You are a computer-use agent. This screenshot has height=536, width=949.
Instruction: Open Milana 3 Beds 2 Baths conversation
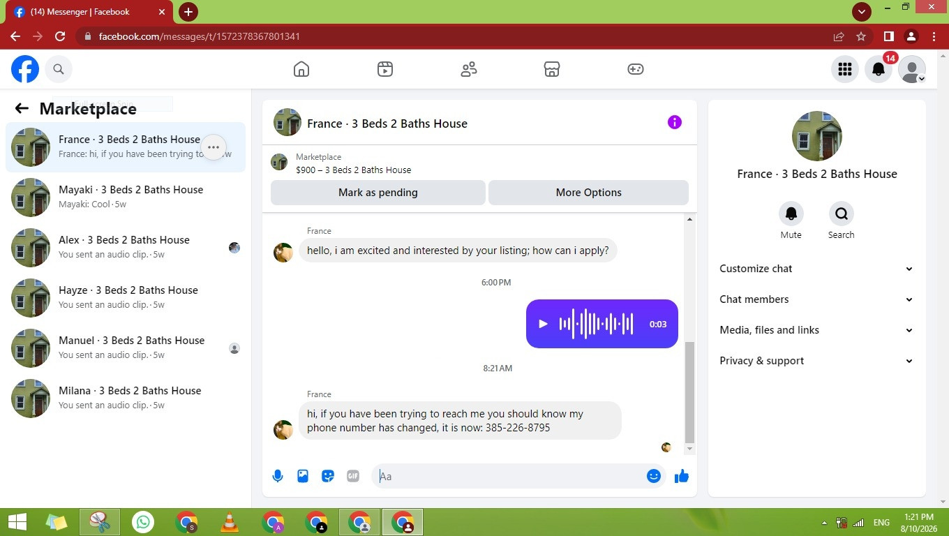tap(126, 399)
